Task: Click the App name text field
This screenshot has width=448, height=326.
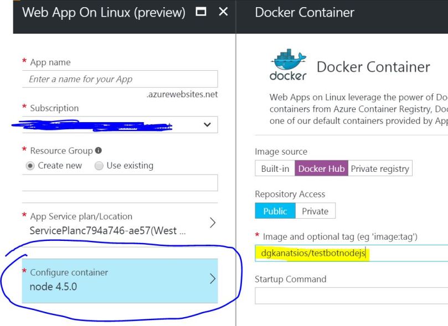Action: pos(120,79)
